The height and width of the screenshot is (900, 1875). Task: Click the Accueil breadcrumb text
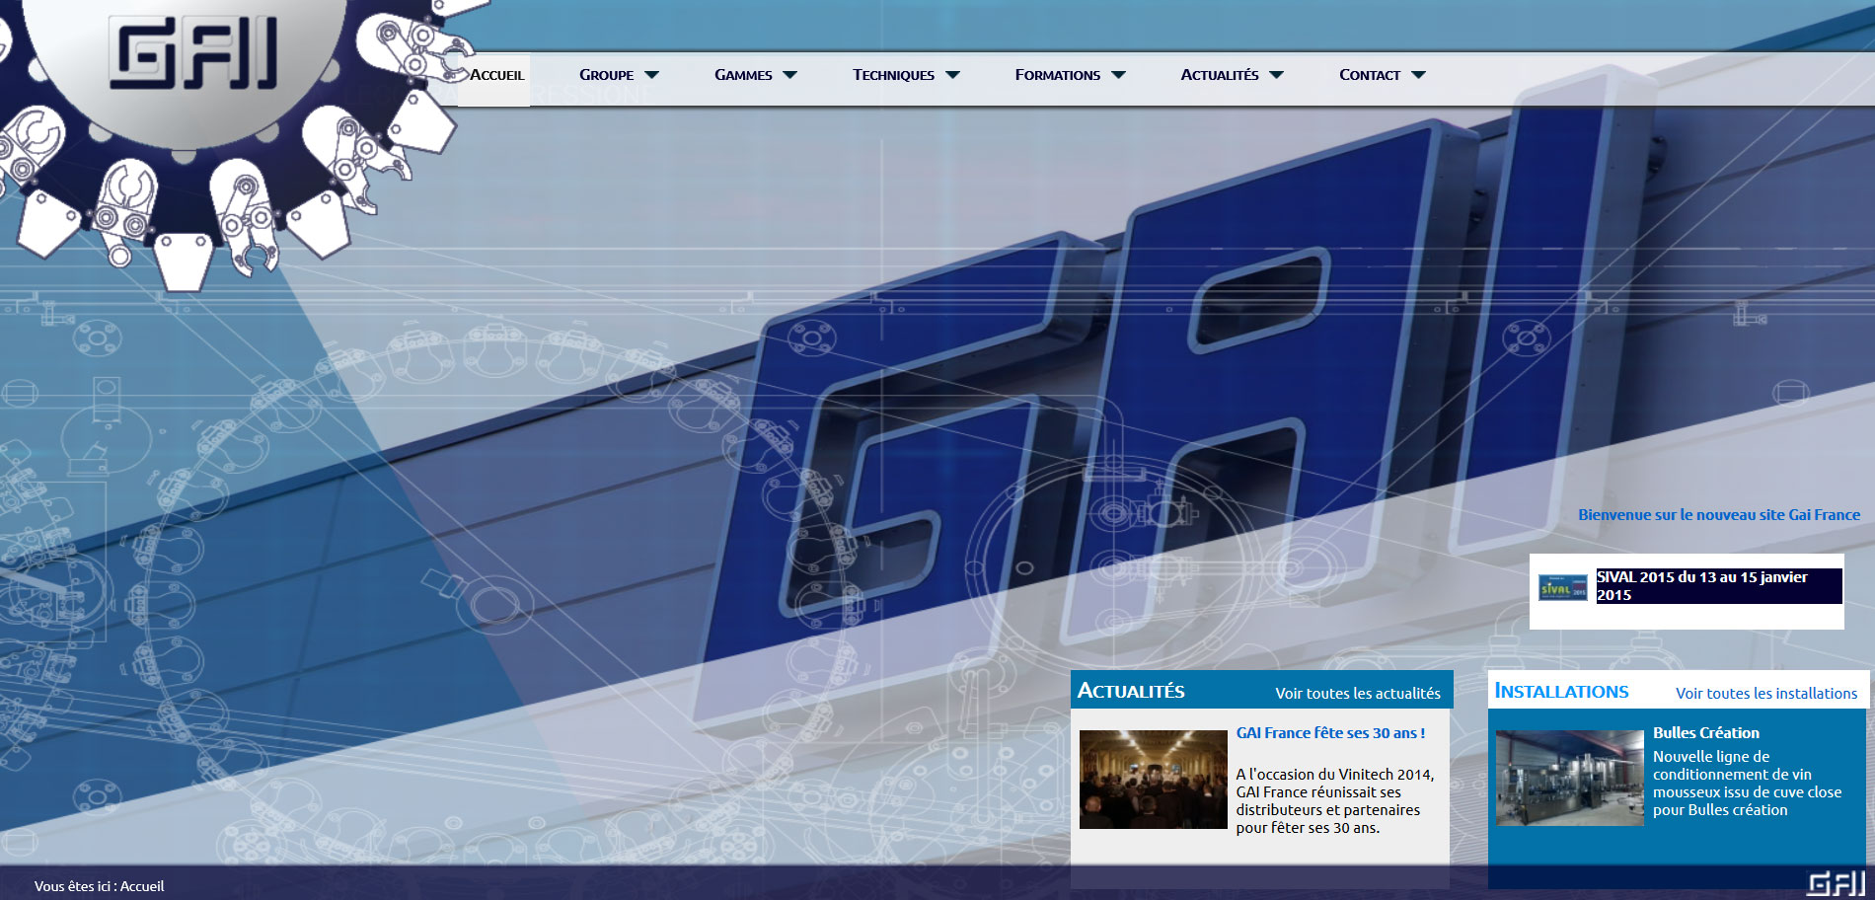point(142,886)
